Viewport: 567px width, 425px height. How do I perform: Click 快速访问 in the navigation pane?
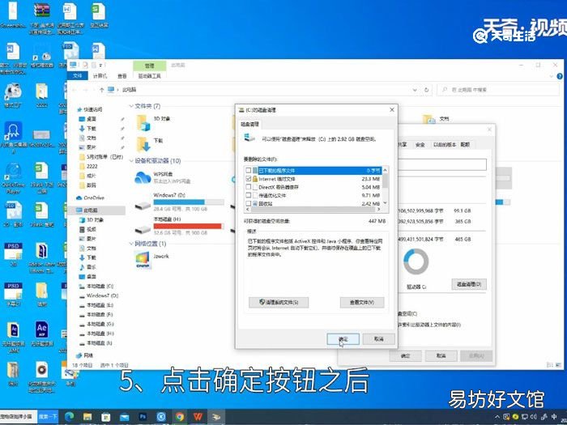pos(92,109)
